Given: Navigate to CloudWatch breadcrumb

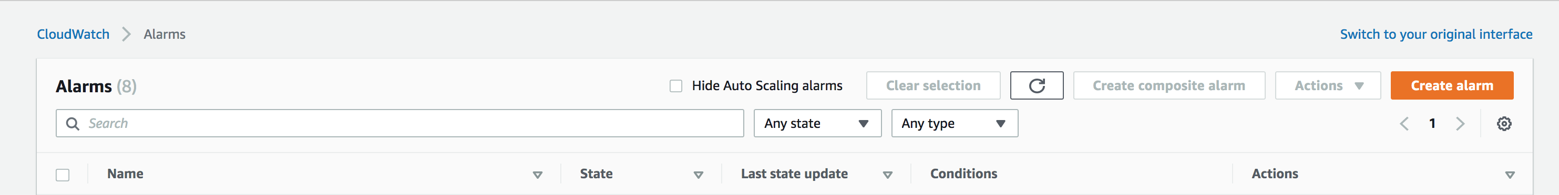Looking at the screenshot, I should (73, 35).
